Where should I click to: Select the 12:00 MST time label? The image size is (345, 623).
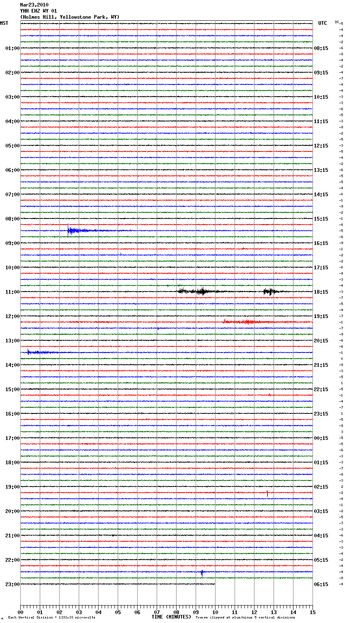[13, 316]
